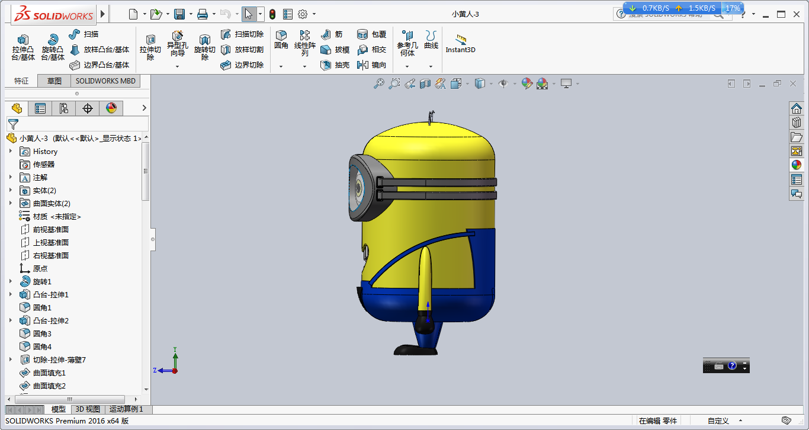Choose the Draft tool (拔模)
This screenshot has width=809, height=430.
point(335,50)
